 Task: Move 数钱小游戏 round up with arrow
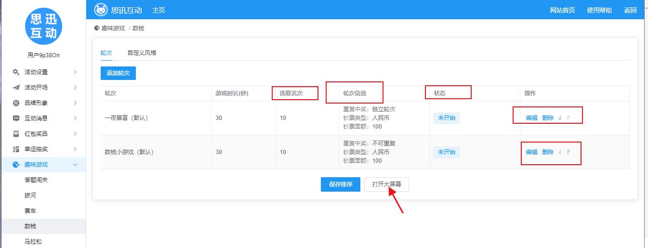click(569, 152)
